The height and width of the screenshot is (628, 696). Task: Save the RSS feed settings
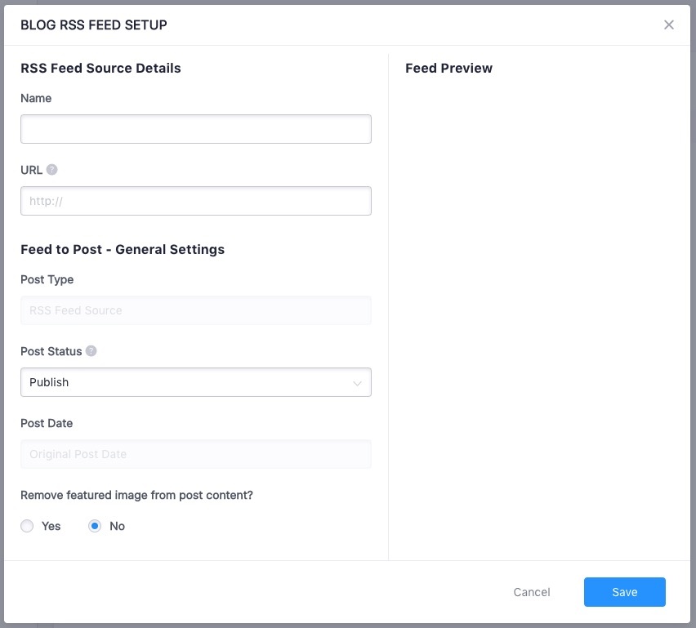tap(624, 592)
